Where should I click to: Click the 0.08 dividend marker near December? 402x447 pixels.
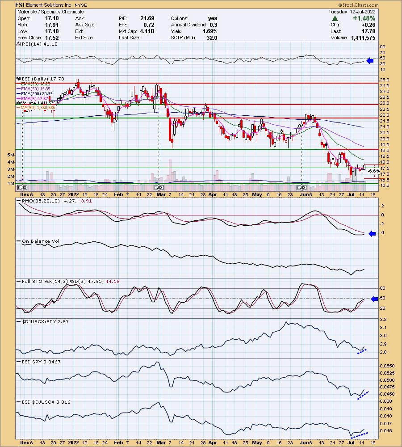click(22, 187)
